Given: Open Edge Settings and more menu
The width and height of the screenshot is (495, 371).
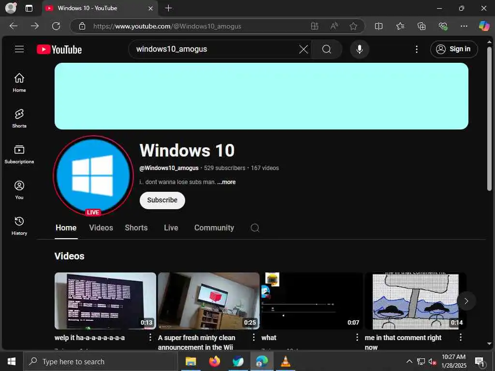Looking at the screenshot, I should coord(464,26).
